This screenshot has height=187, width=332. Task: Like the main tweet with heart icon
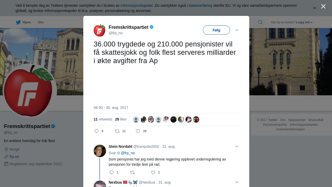(138, 131)
